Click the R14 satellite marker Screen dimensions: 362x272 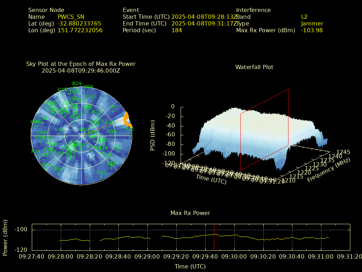click(36, 155)
